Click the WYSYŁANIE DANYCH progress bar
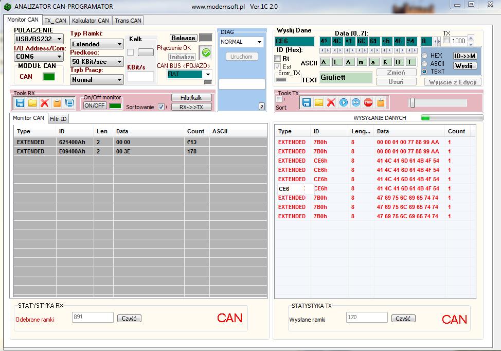501x351 pixels. coord(452,118)
